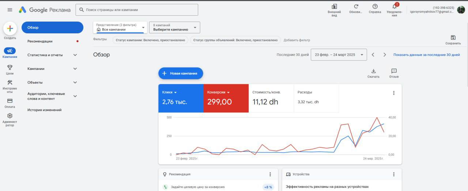468x191 pixels.
Task: Click the +8 % recommendation badge
Action: click(268, 187)
